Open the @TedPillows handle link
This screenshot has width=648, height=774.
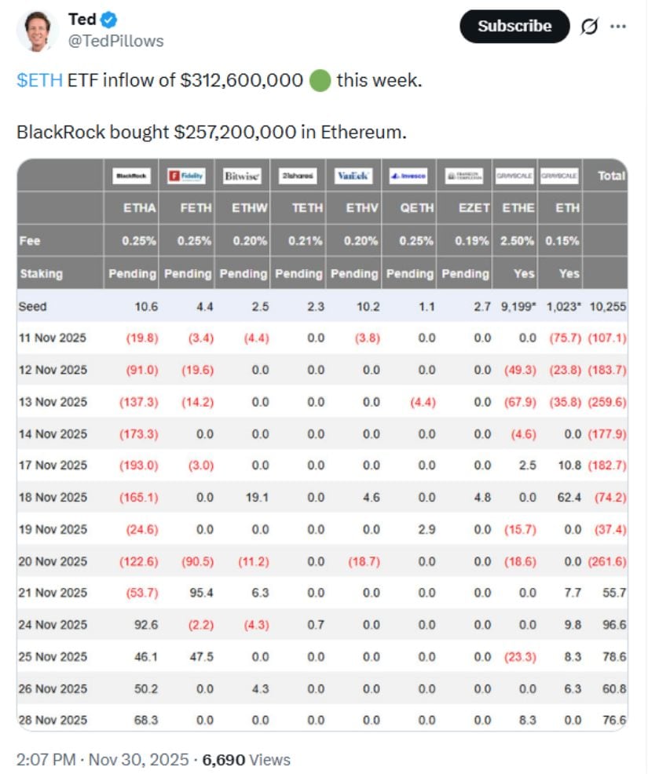pos(116,41)
